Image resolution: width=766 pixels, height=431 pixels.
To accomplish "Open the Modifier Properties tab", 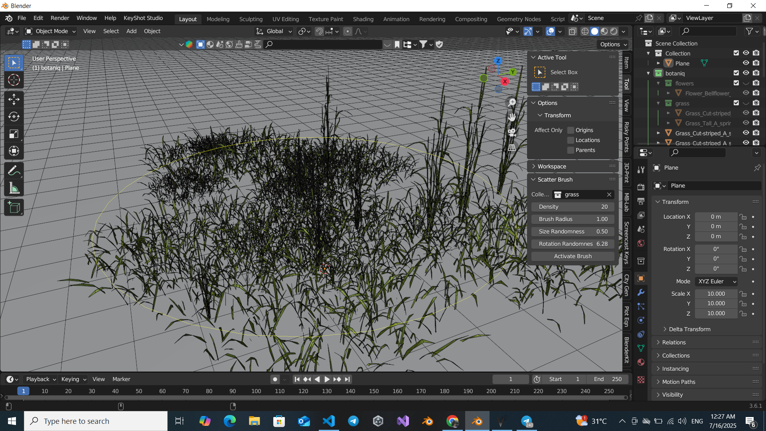I will point(641,293).
